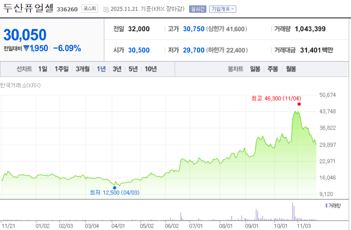Image resolution: width=351 pixels, height=230 pixels.
Task: Click the 최고 46,300 (11/04) label
Action: click(276, 98)
